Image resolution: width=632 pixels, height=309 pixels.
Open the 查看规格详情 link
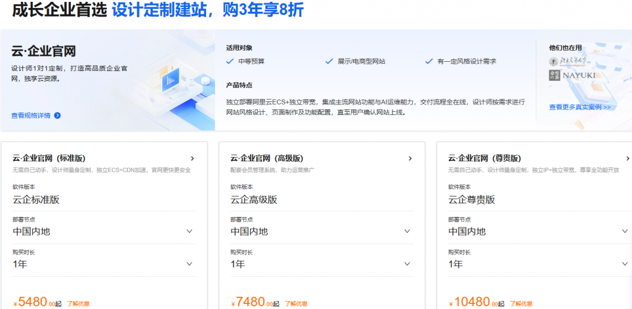(x=31, y=115)
